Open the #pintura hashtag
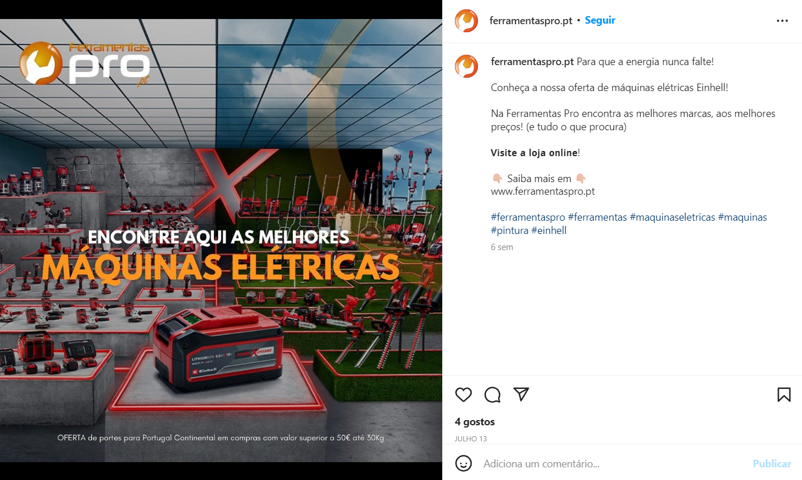The image size is (802, 480). [510, 230]
